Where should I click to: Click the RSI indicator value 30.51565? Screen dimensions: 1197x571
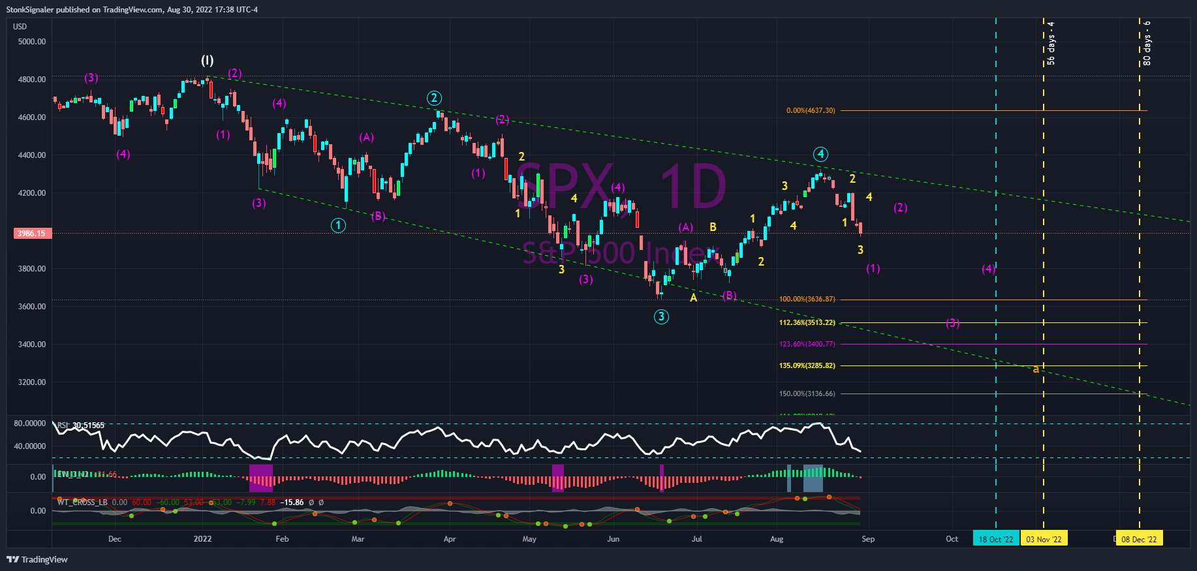click(88, 425)
